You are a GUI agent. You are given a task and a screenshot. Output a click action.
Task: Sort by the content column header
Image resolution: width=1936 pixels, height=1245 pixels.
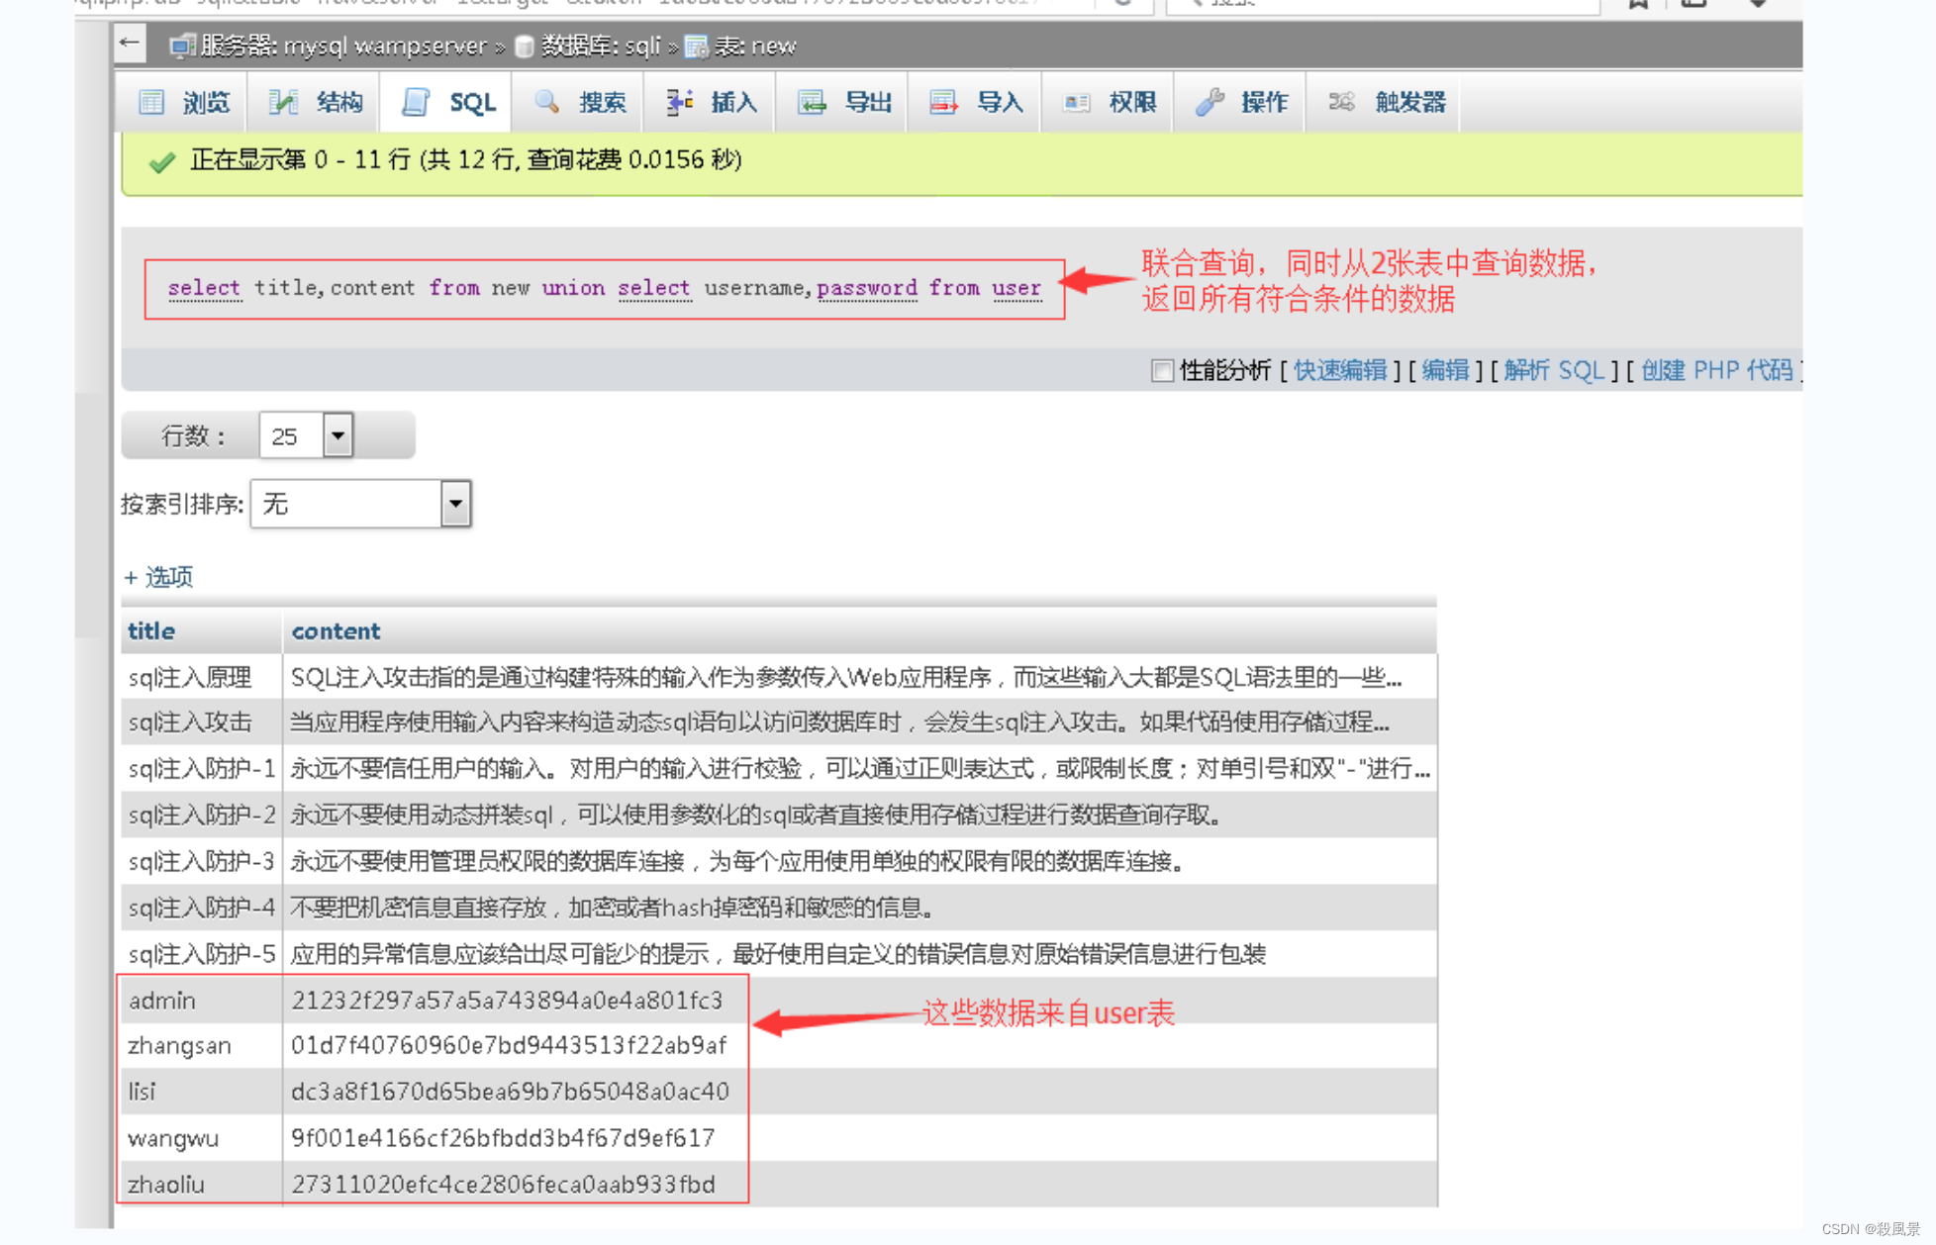336,631
